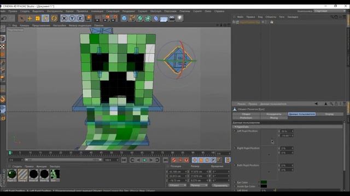
Task: Switch to Texture mode checkered icon
Action: [2, 47]
